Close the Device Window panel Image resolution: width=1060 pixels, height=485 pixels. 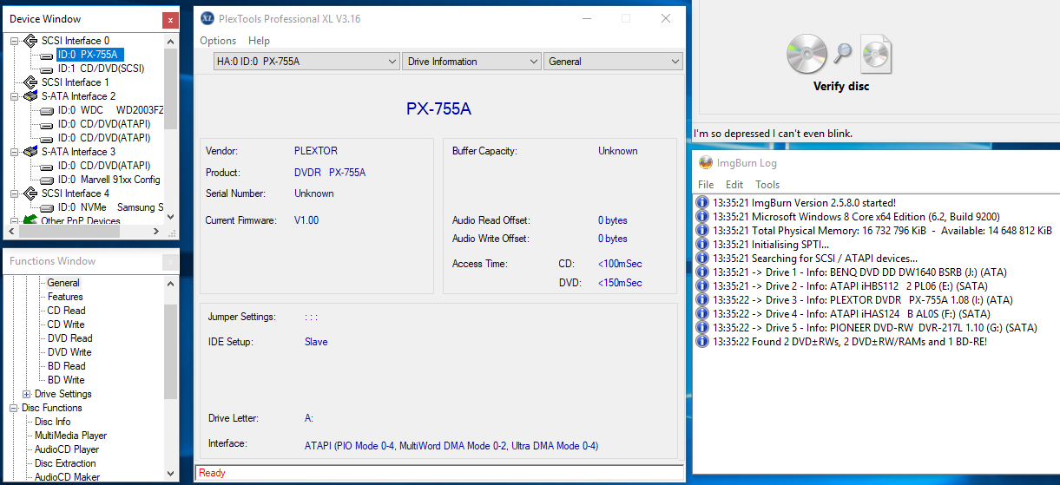169,19
